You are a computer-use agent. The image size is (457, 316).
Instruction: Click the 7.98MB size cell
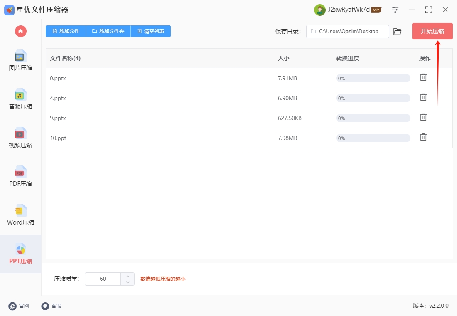(x=287, y=138)
